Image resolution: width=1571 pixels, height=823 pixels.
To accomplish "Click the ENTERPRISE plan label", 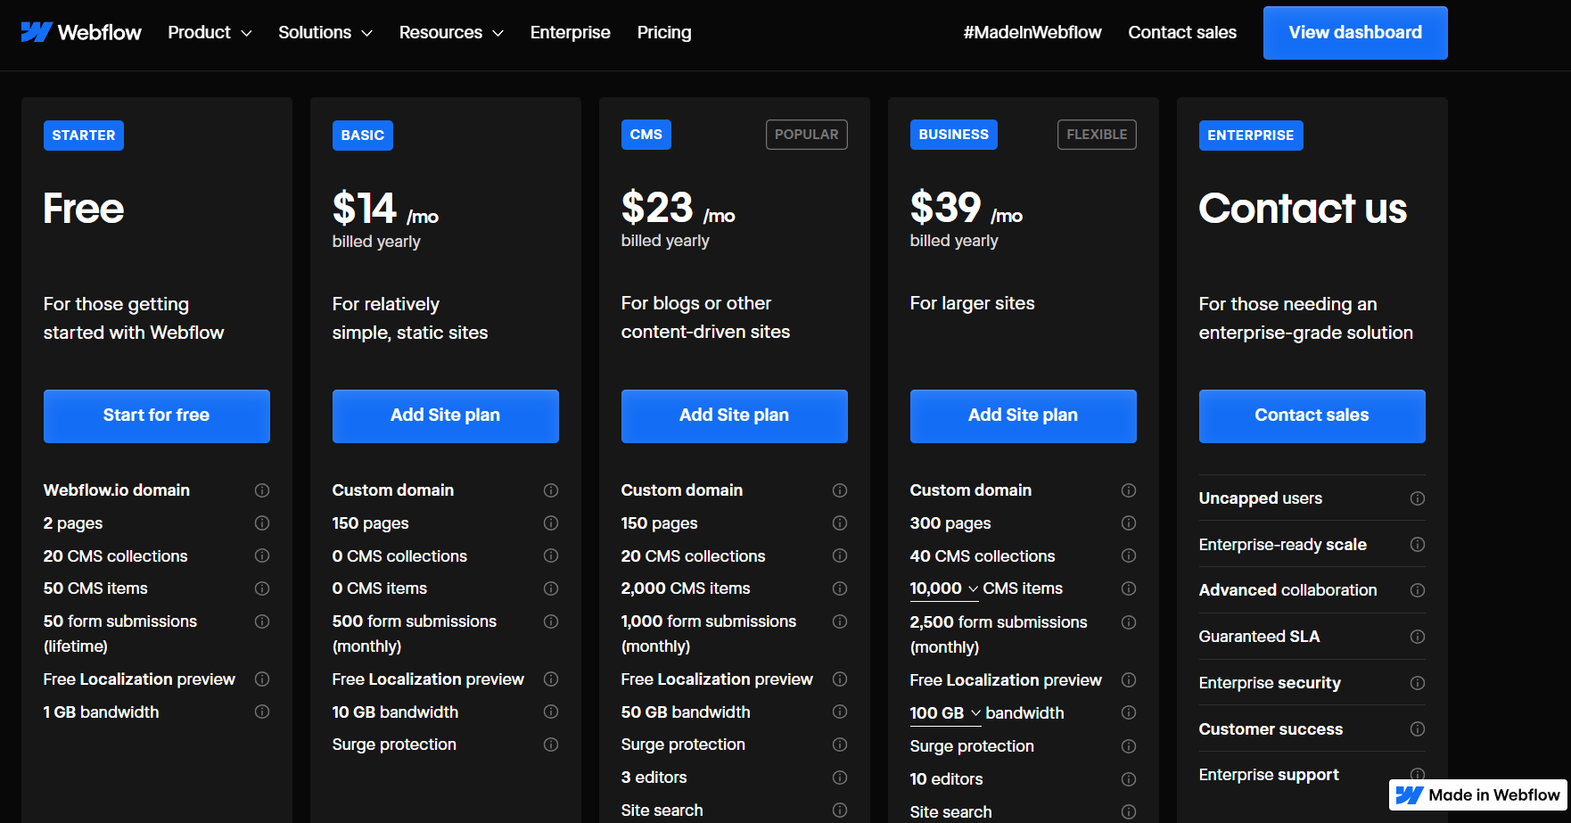I will click(1251, 136).
